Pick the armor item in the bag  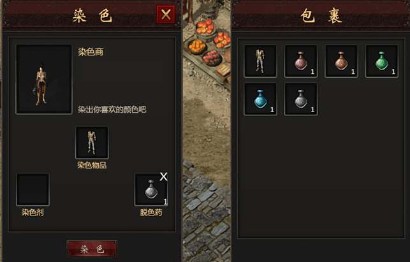(x=260, y=61)
